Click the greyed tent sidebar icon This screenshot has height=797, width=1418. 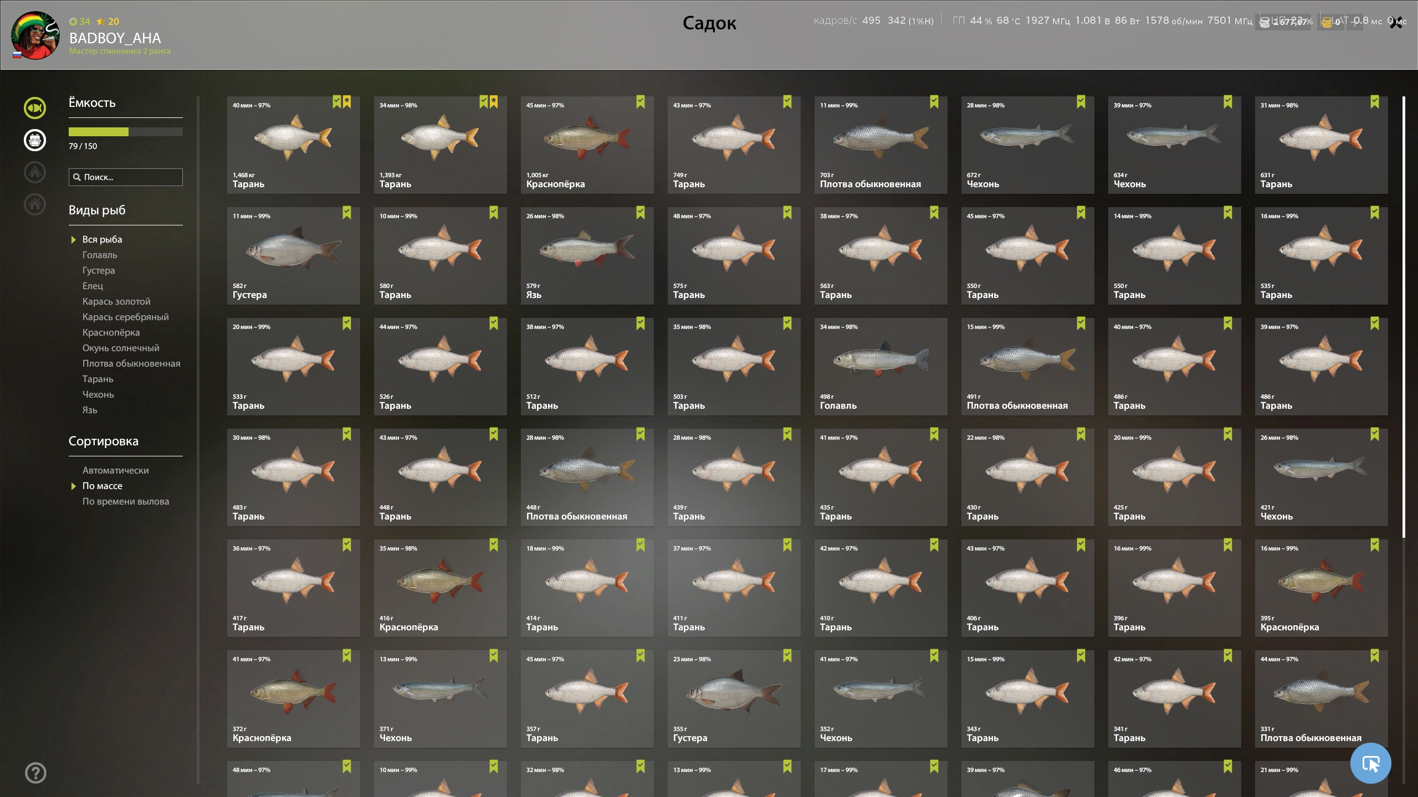coord(35,172)
